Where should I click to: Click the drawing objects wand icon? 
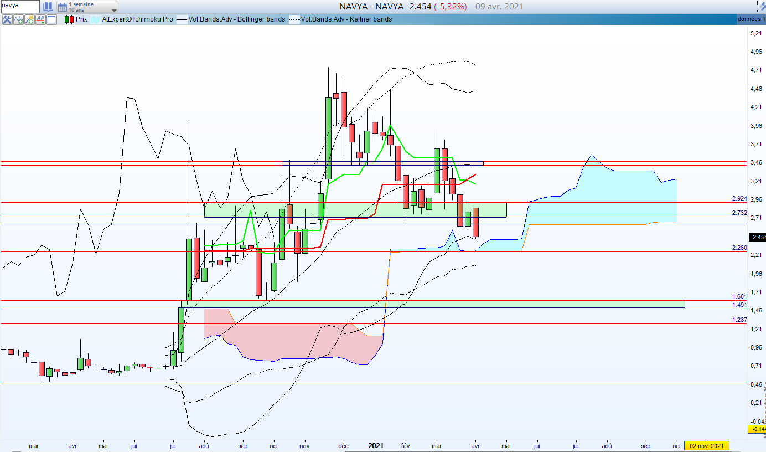[29, 19]
